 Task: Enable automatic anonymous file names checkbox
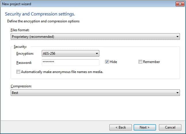[18, 72]
